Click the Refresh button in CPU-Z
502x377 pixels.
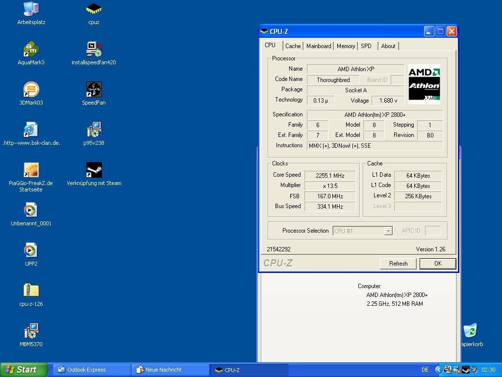[398, 264]
